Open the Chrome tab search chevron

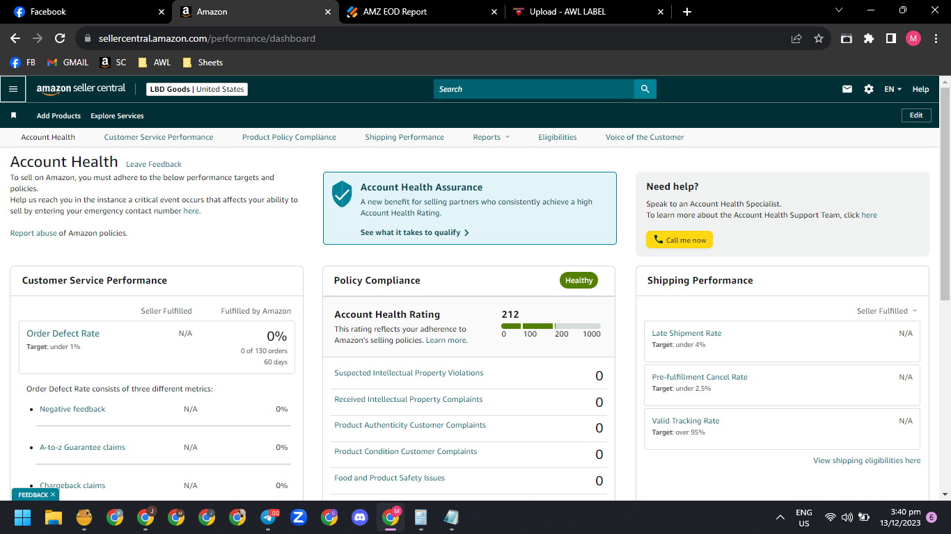point(838,10)
